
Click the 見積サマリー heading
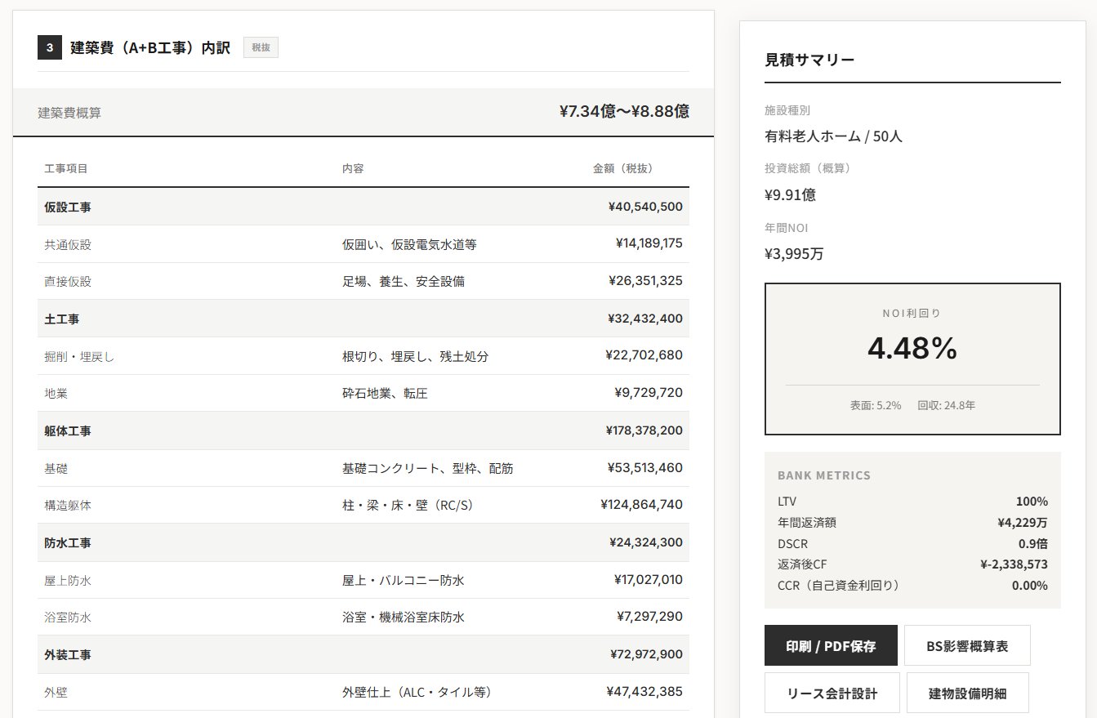(809, 59)
